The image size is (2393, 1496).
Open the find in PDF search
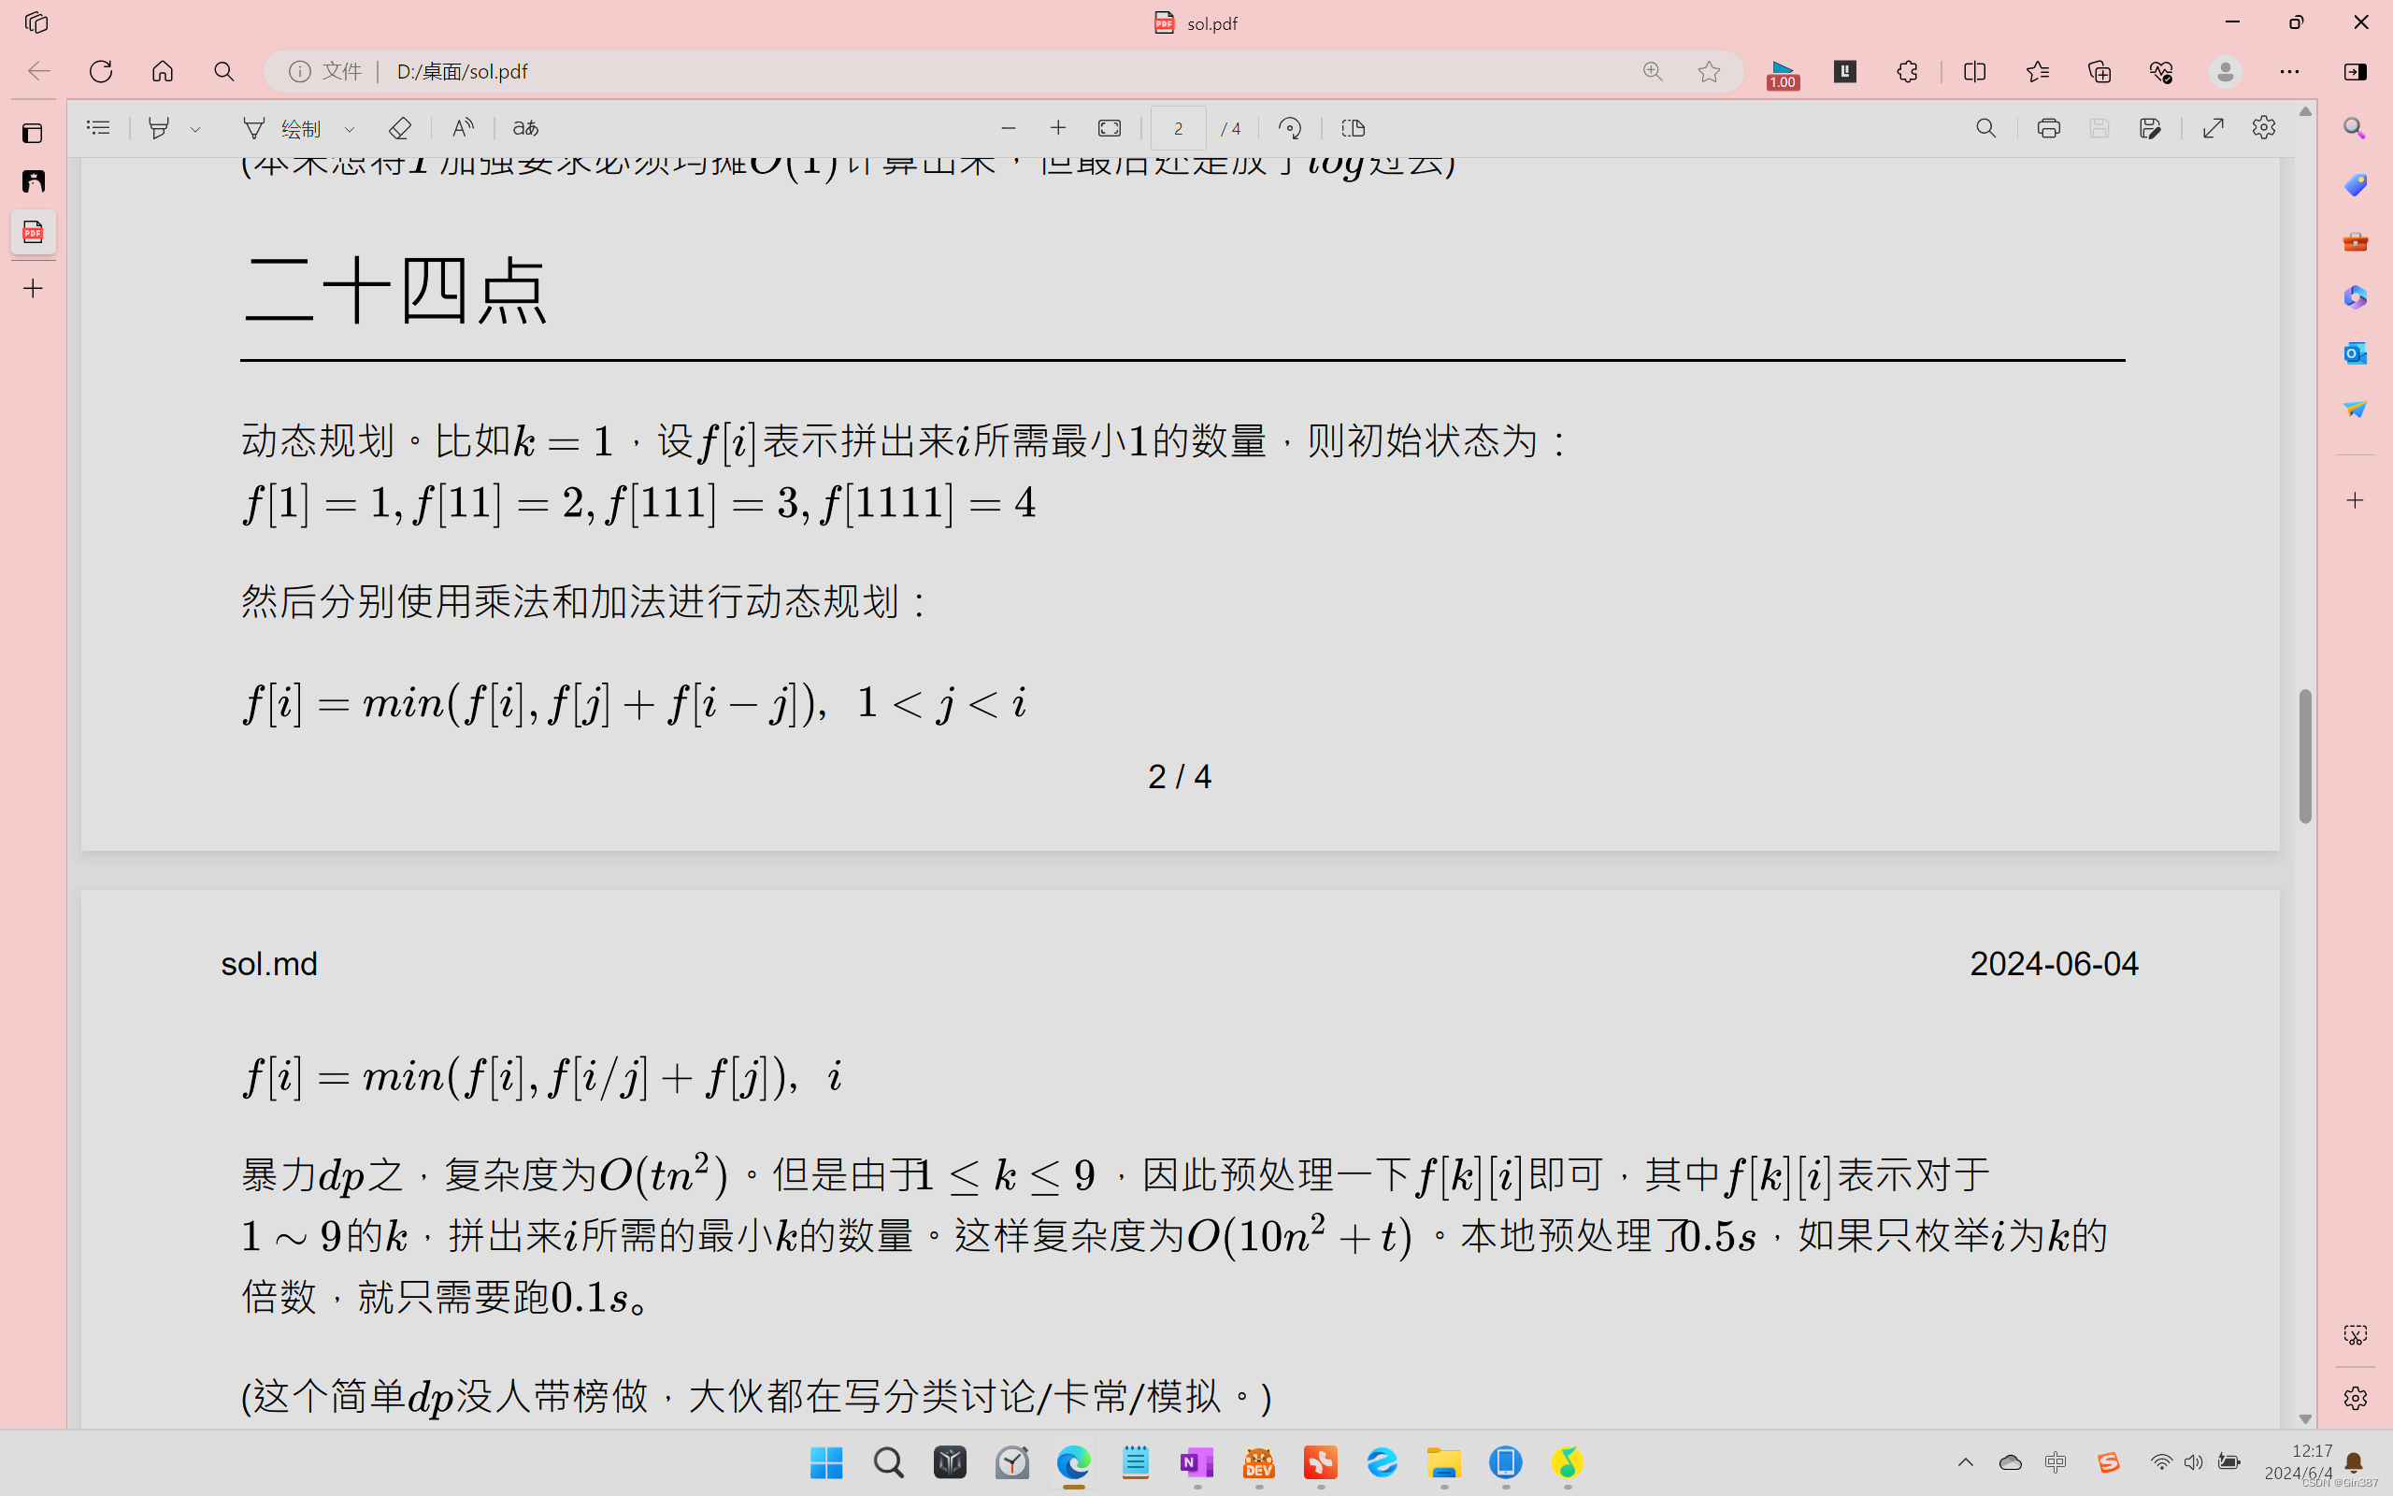[x=1985, y=128]
